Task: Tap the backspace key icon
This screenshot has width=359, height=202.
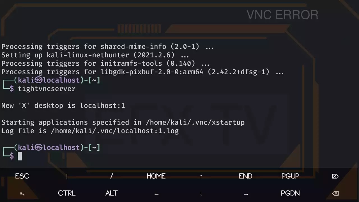Action: pyautogui.click(x=335, y=193)
